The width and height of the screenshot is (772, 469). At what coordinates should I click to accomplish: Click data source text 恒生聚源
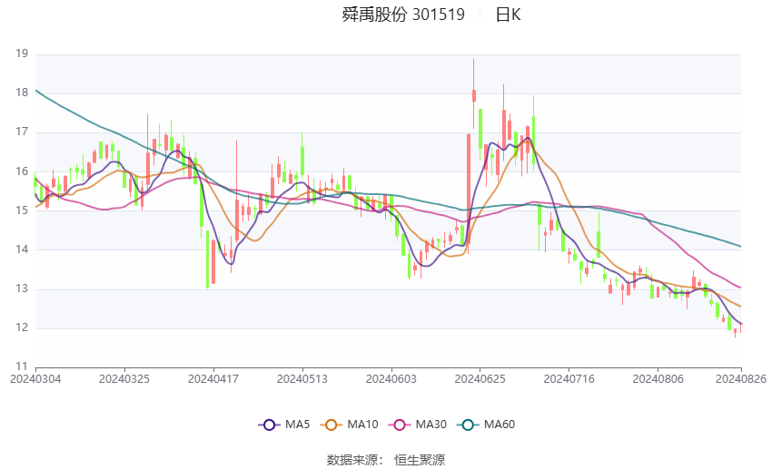pyautogui.click(x=420, y=460)
